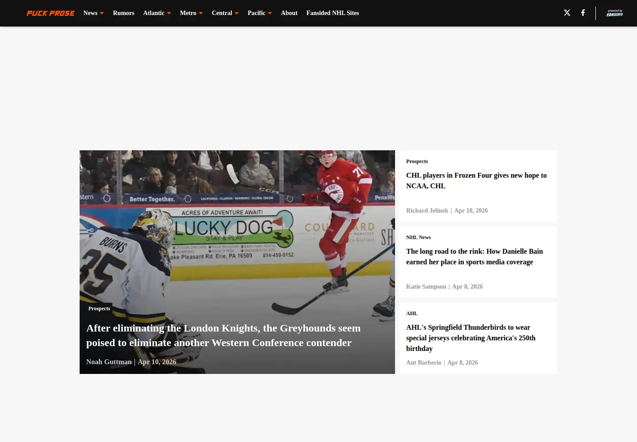The width and height of the screenshot is (637, 442).
Task: Click the Puck Prose logo
Action: 50,13
